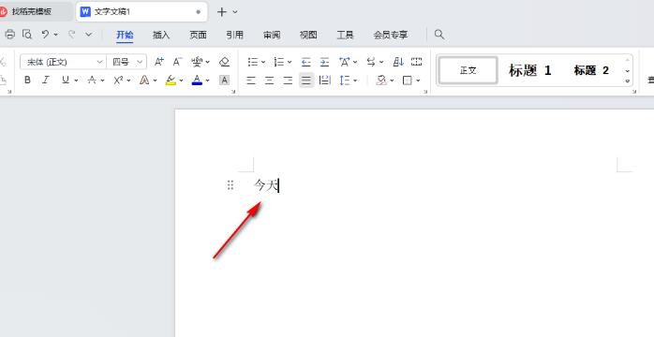Switch to 找稻壳模板 tab
Screen dimensions: 654x337
pos(31,11)
